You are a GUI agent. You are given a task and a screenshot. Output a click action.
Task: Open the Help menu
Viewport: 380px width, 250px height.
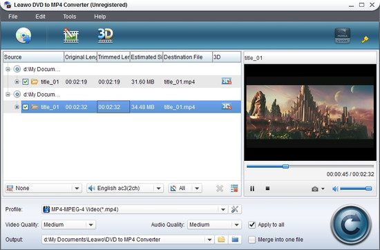coord(100,17)
